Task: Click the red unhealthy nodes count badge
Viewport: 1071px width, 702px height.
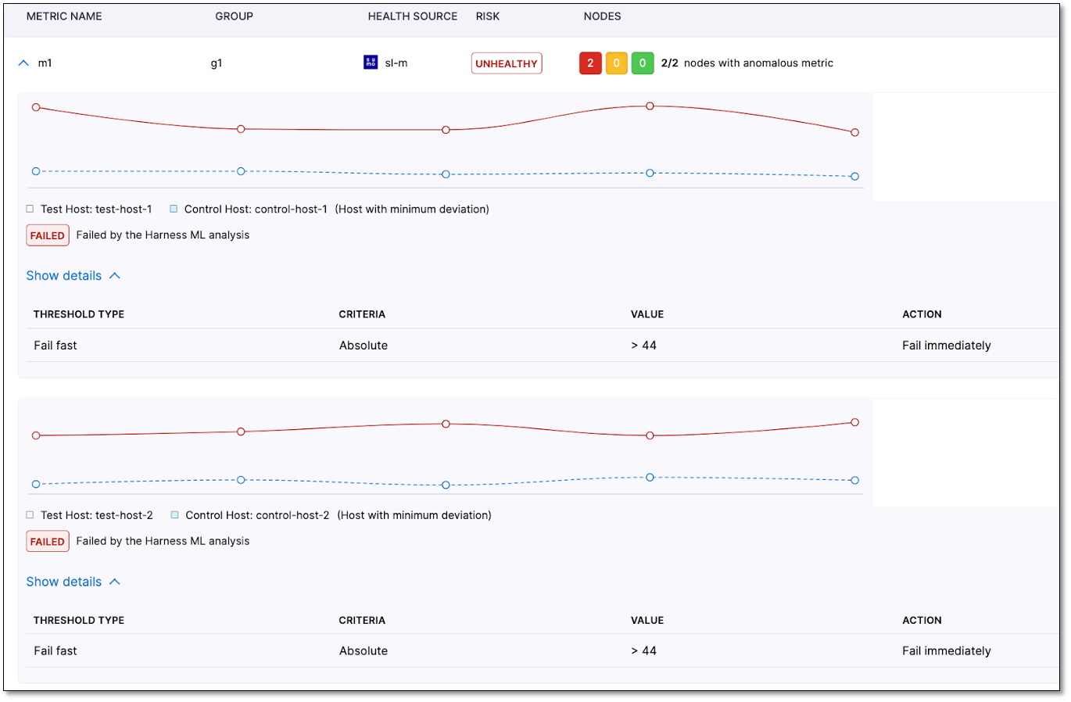Action: [x=590, y=63]
